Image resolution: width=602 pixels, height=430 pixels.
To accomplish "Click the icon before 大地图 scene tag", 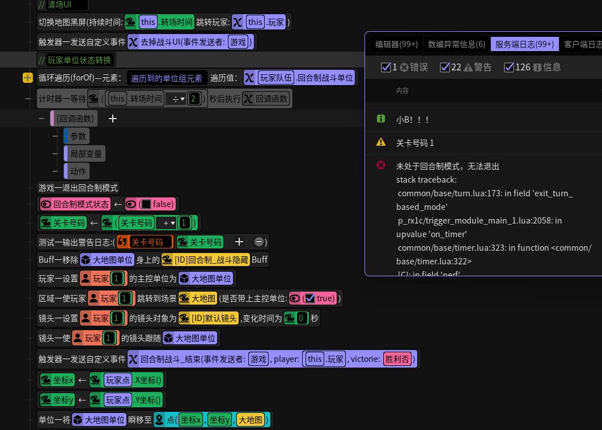I will [184, 298].
